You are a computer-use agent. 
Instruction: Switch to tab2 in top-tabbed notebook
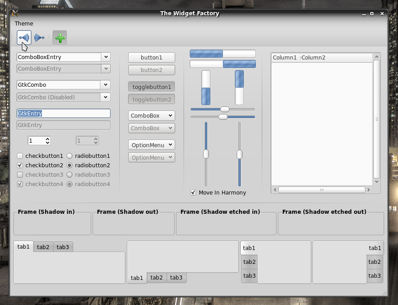click(43, 247)
